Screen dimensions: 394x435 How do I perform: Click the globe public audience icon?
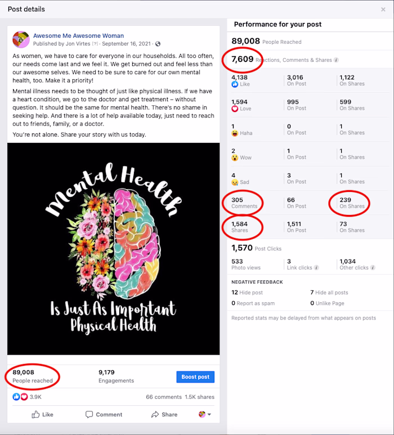158,44
